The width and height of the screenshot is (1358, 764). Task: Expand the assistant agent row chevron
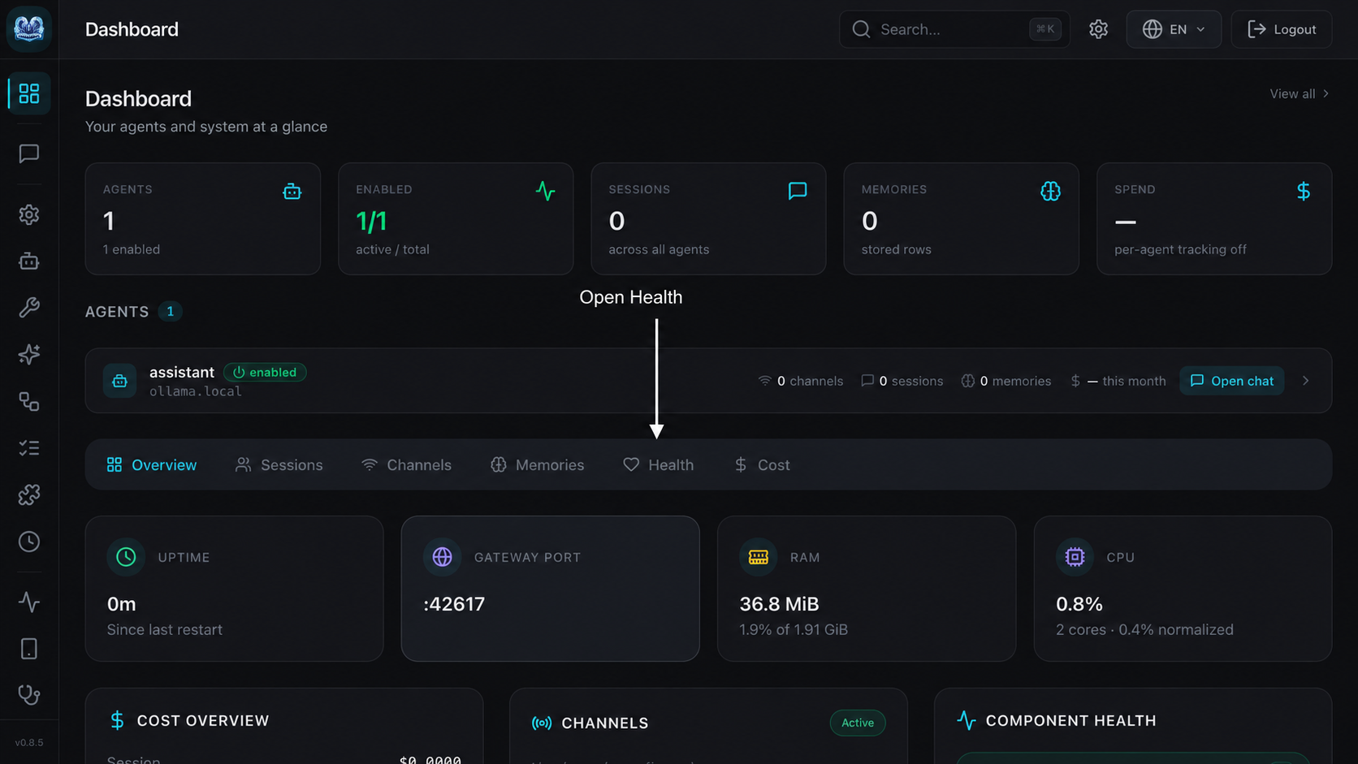click(1306, 381)
